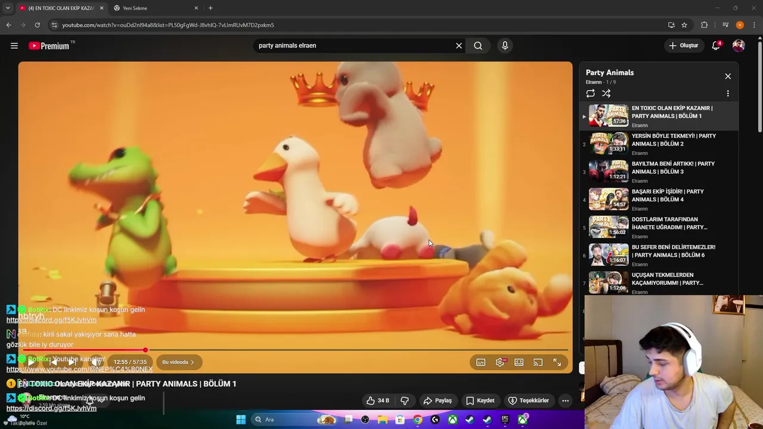Start voice search with microphone
The width and height of the screenshot is (763, 429).
click(x=505, y=45)
